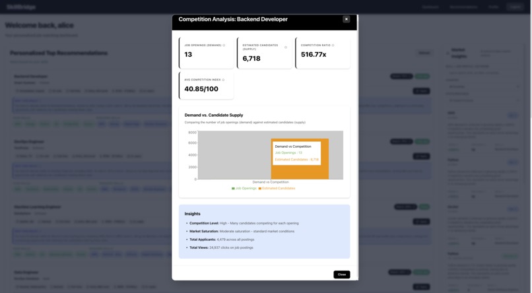Click the x-axis label Demand vs Competition
This screenshot has width=532, height=293.
coord(271,182)
